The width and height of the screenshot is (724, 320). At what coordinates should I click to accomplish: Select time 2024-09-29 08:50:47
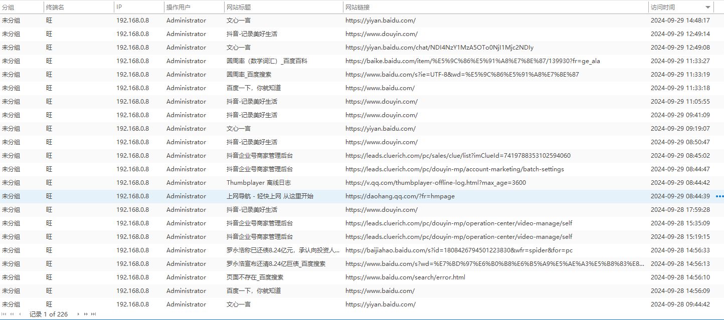680,142
